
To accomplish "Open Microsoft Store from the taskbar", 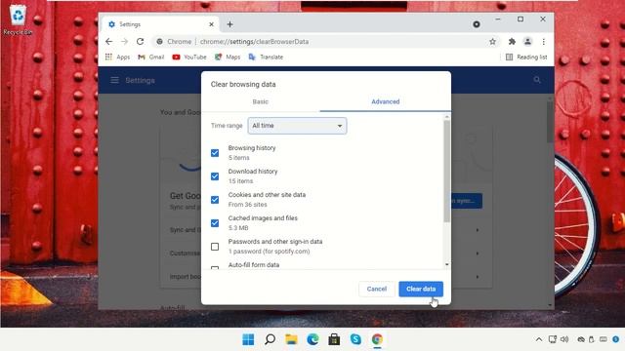I will (x=334, y=339).
